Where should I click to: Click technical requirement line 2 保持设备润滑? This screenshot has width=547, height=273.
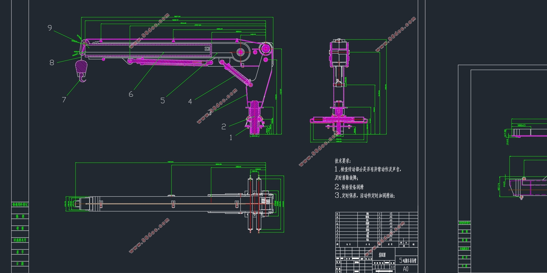click(349, 187)
